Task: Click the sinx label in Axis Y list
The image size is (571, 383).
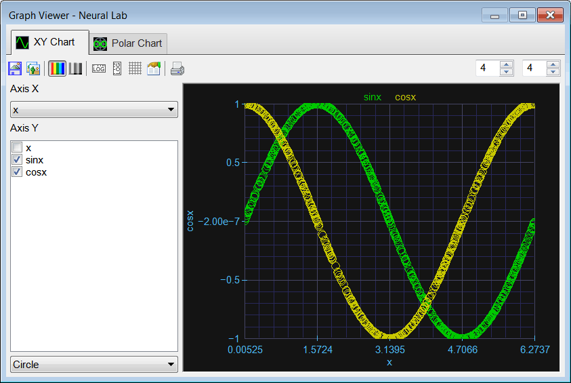Action: pyautogui.click(x=35, y=160)
